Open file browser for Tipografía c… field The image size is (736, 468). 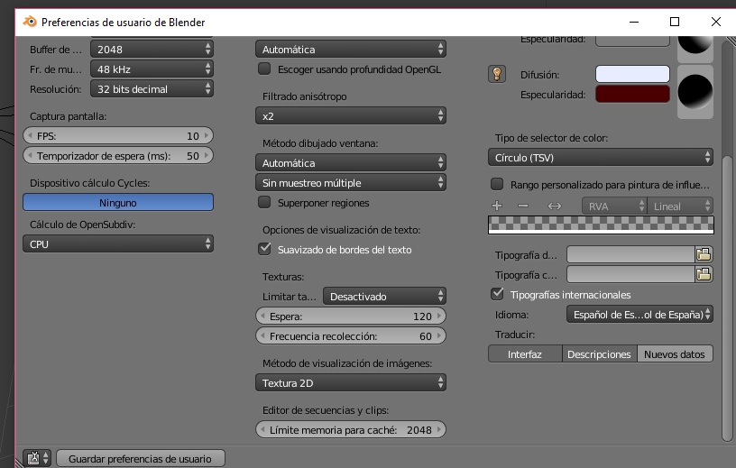(x=704, y=274)
